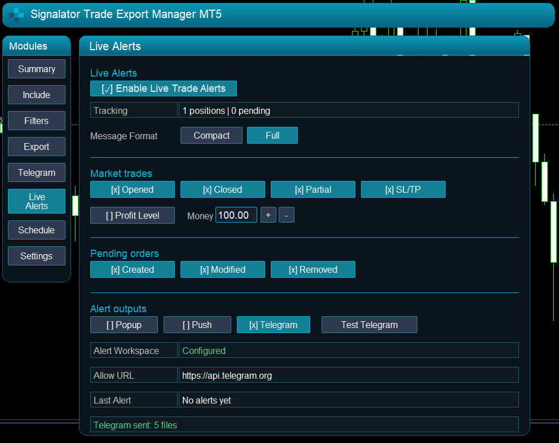Click the Signalator logo icon in title bar
Image resolution: width=559 pixels, height=443 pixels.
point(16,15)
